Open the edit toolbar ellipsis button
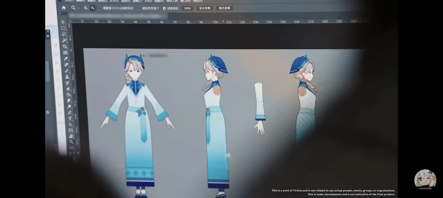 click(72, 148)
